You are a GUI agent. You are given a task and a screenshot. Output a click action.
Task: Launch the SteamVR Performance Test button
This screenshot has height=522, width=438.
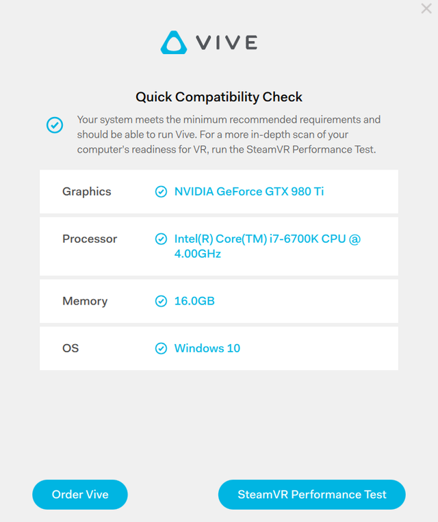pyautogui.click(x=312, y=495)
